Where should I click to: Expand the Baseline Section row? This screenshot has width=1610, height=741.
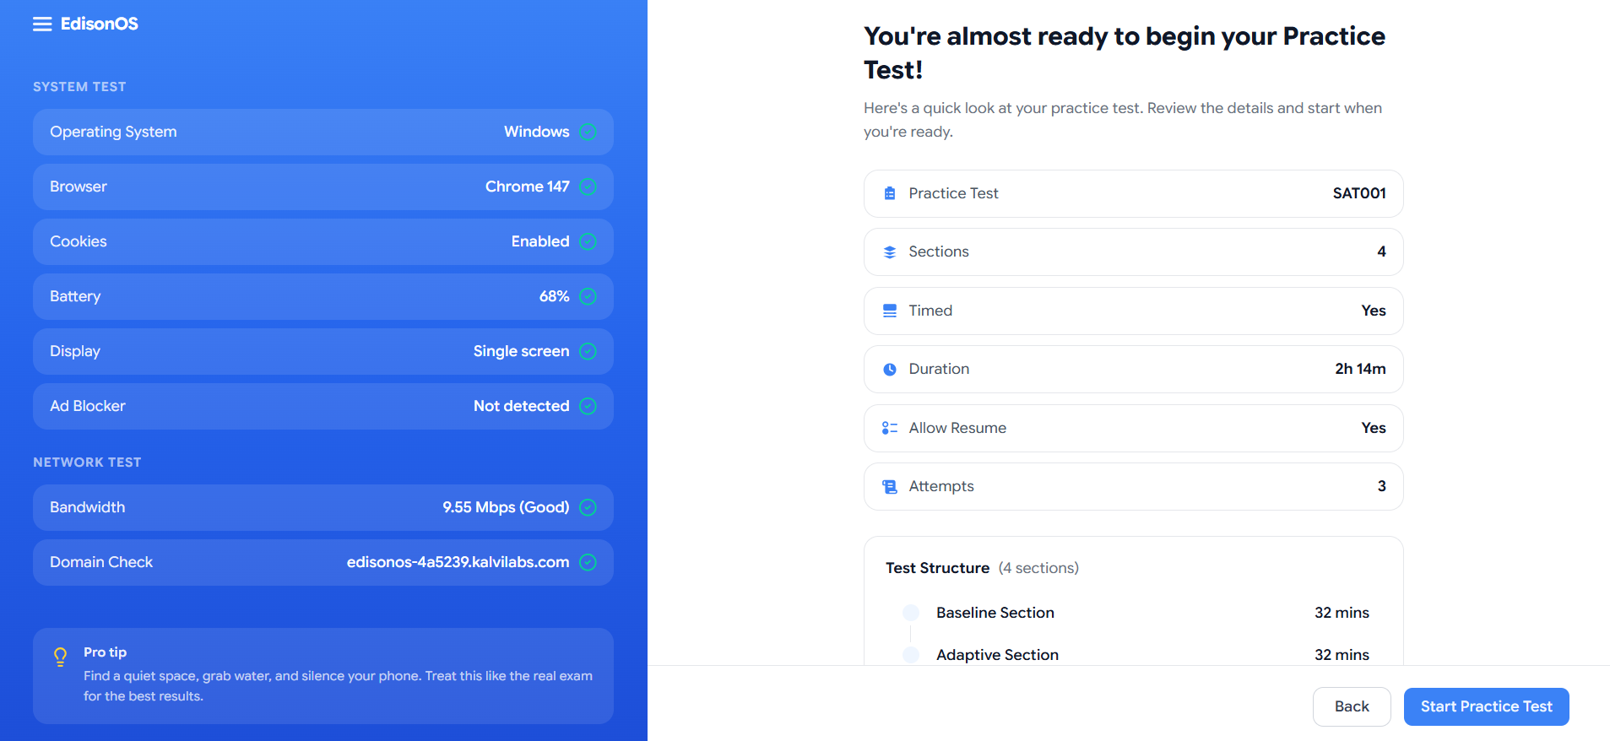(x=995, y=613)
